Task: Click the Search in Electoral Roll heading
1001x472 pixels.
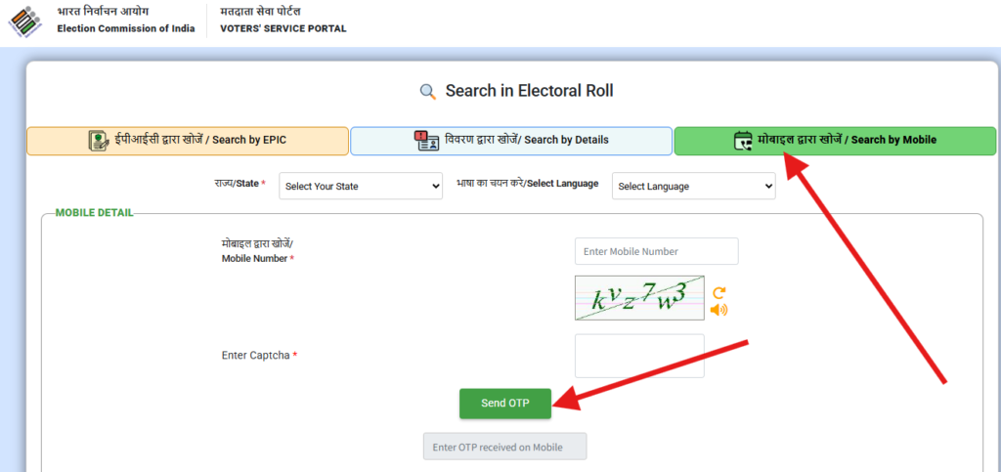Action: [x=529, y=91]
